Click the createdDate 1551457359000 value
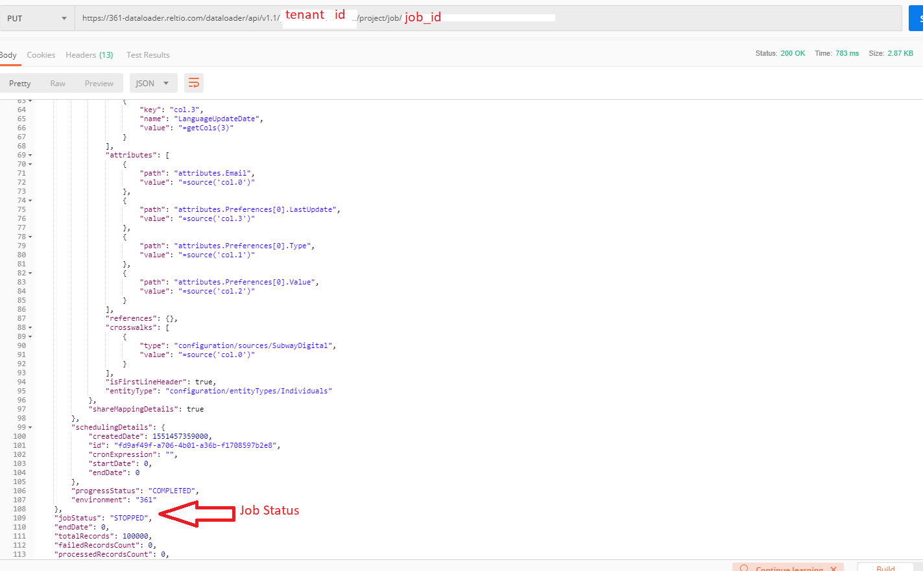Screen dimensions: 923x571 180,436
